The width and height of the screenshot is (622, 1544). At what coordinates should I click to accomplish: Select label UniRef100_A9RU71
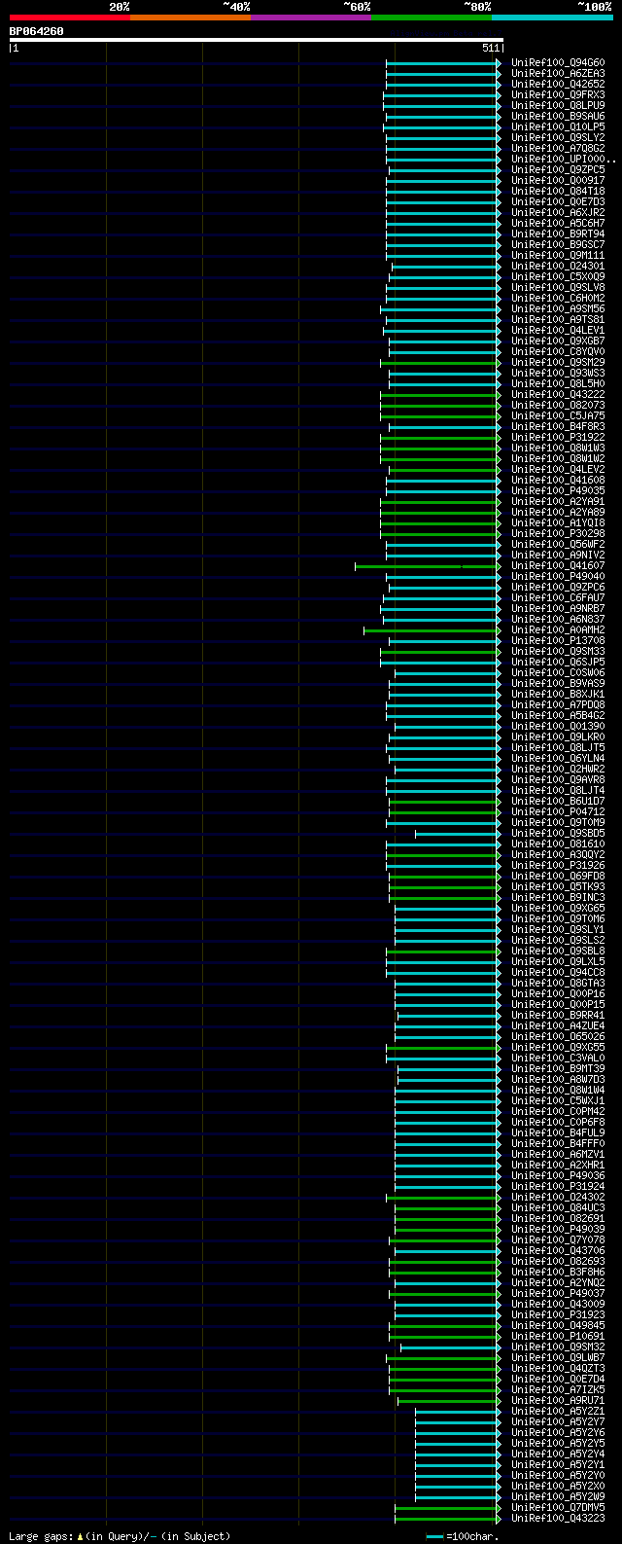[x=558, y=1400]
